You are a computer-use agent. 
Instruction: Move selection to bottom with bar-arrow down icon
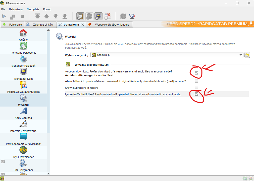(65, 16)
